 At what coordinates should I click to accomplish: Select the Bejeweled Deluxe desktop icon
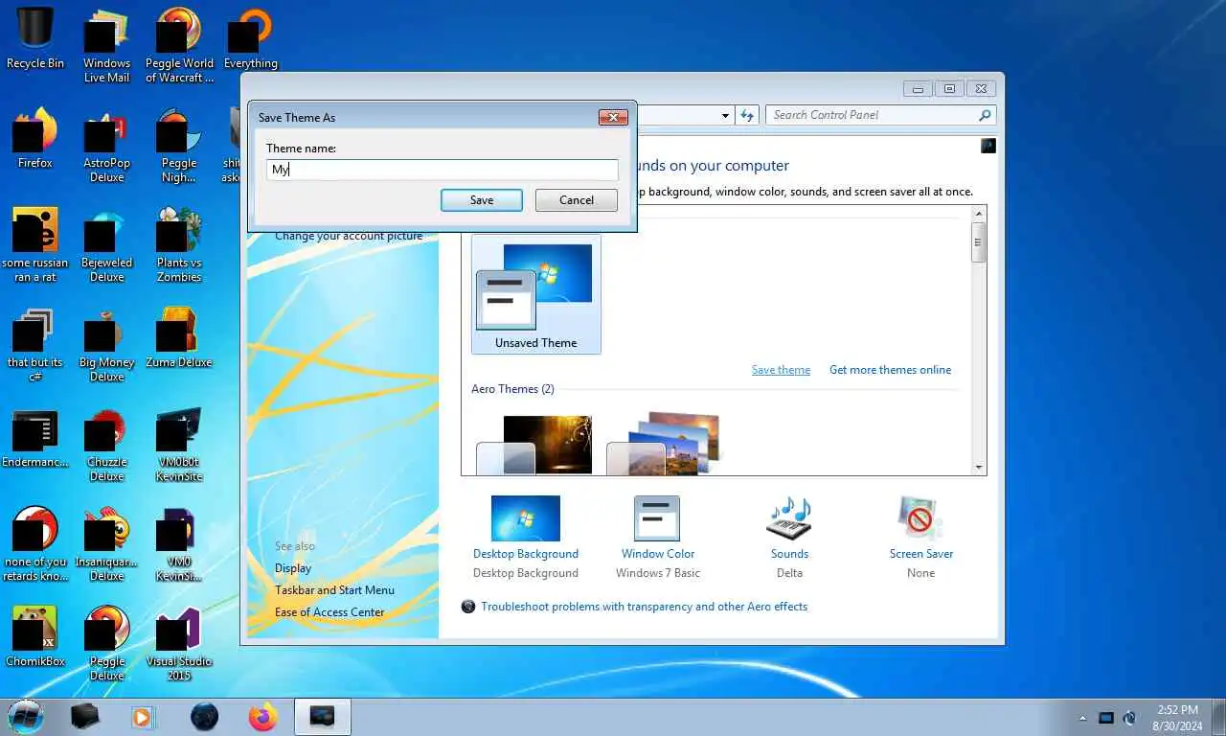pos(106,245)
